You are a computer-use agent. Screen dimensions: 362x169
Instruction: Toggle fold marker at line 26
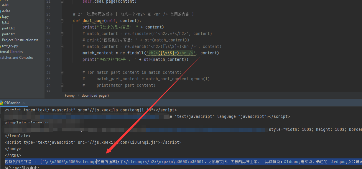[62, 34]
